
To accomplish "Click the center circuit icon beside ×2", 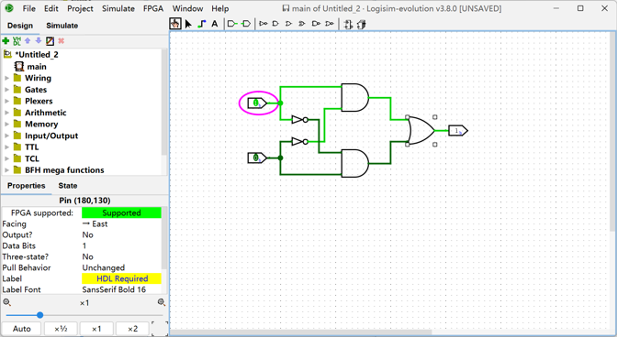I will click(160, 329).
